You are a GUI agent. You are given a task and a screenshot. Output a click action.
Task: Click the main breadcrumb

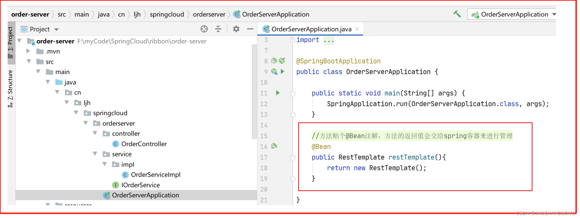pos(82,14)
